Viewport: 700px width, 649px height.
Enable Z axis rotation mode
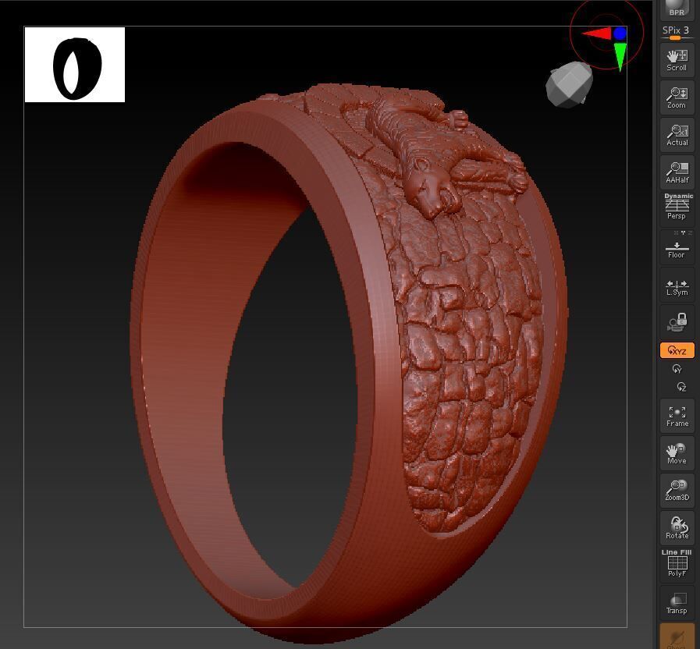click(681, 387)
